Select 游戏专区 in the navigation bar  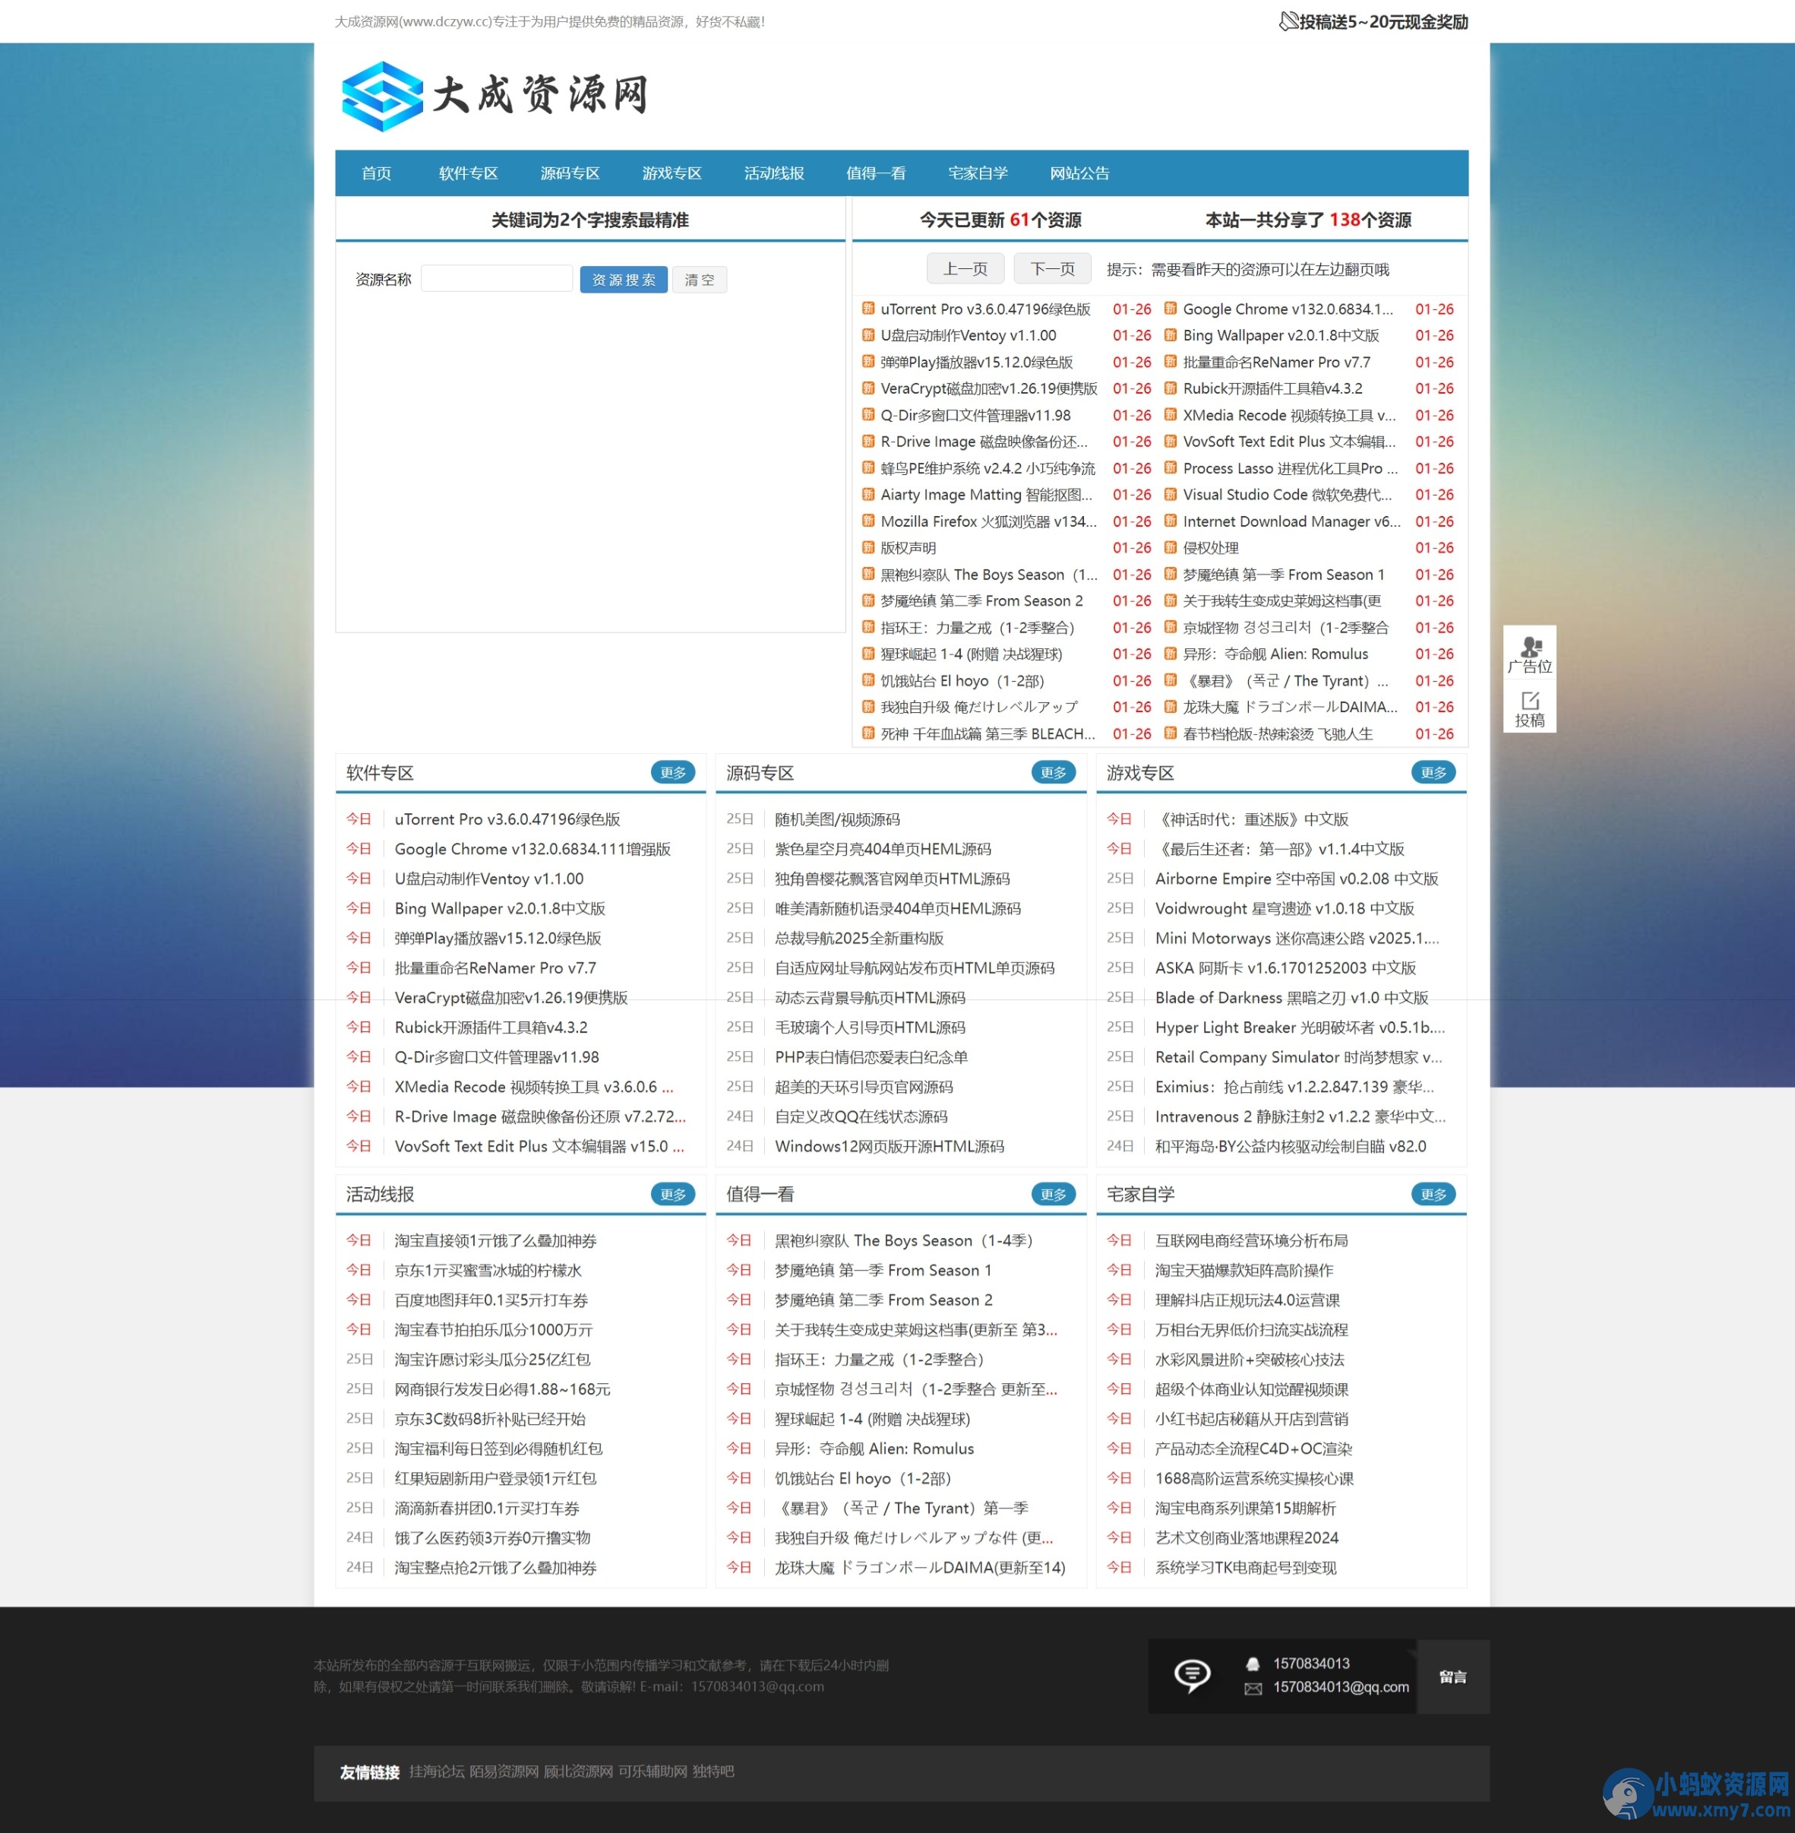tap(672, 173)
